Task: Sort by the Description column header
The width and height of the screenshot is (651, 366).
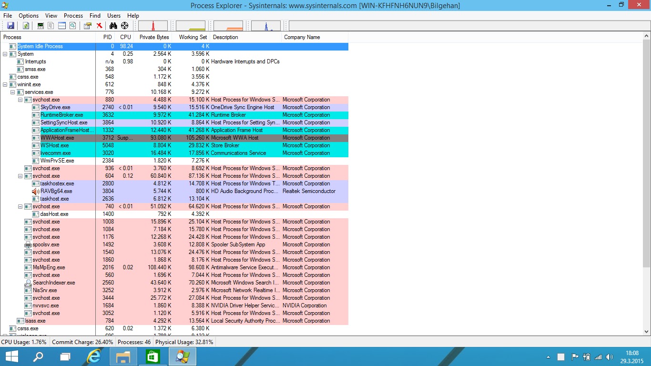Action: pyautogui.click(x=246, y=37)
